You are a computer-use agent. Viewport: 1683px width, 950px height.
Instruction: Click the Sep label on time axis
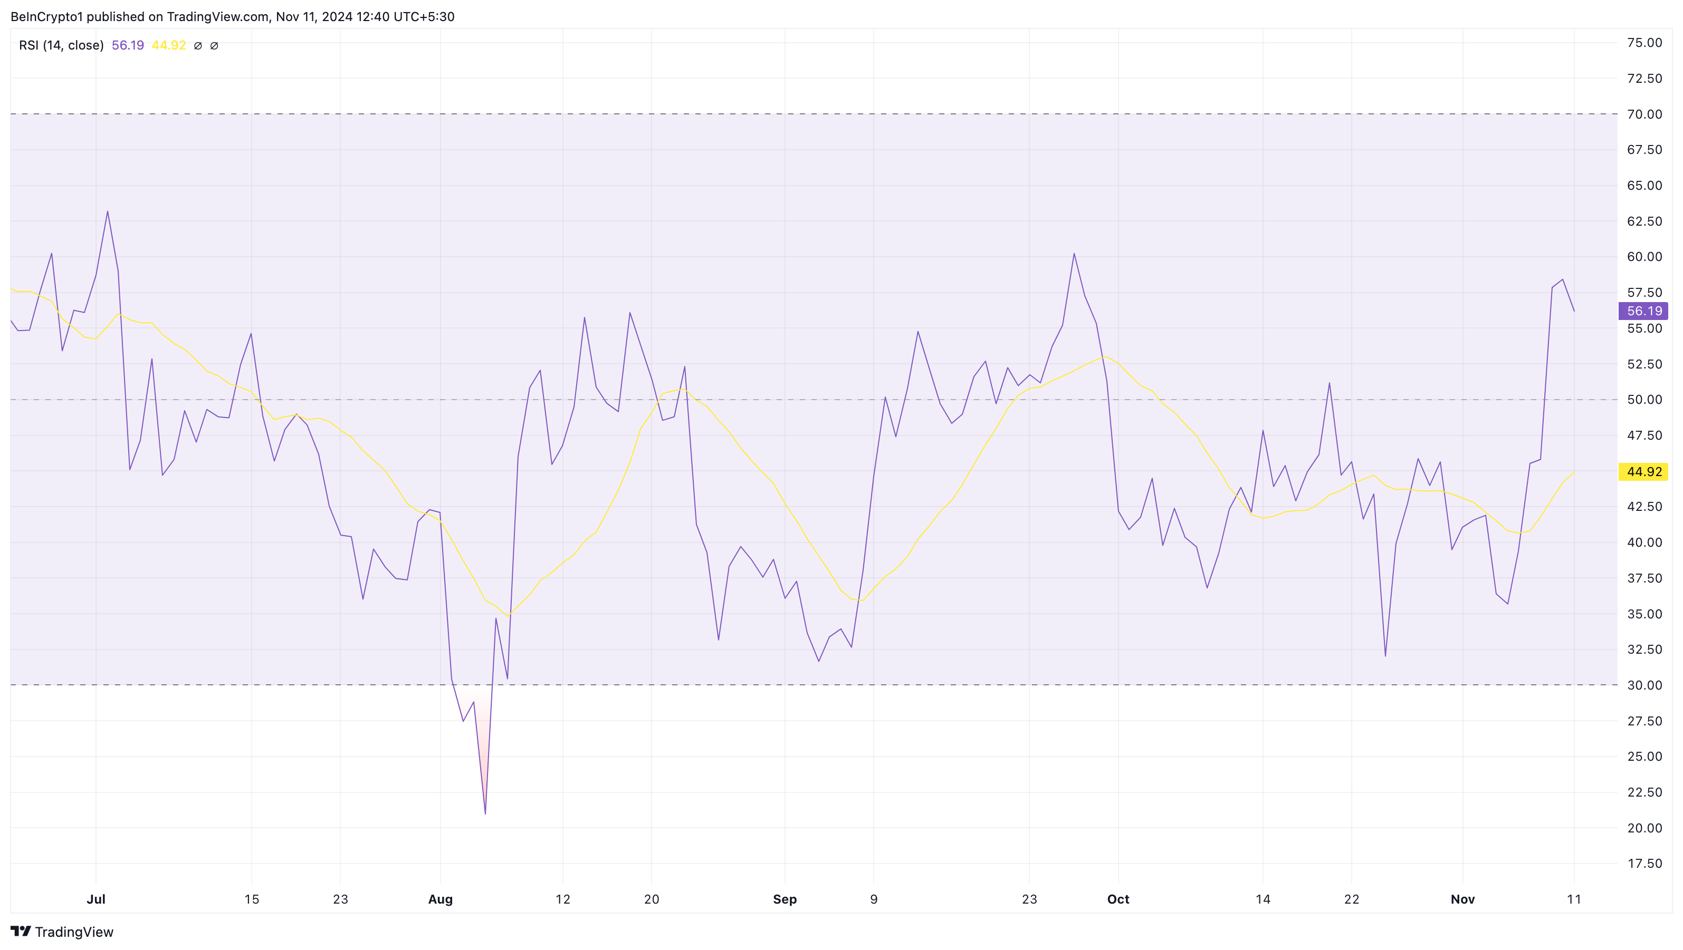785,899
